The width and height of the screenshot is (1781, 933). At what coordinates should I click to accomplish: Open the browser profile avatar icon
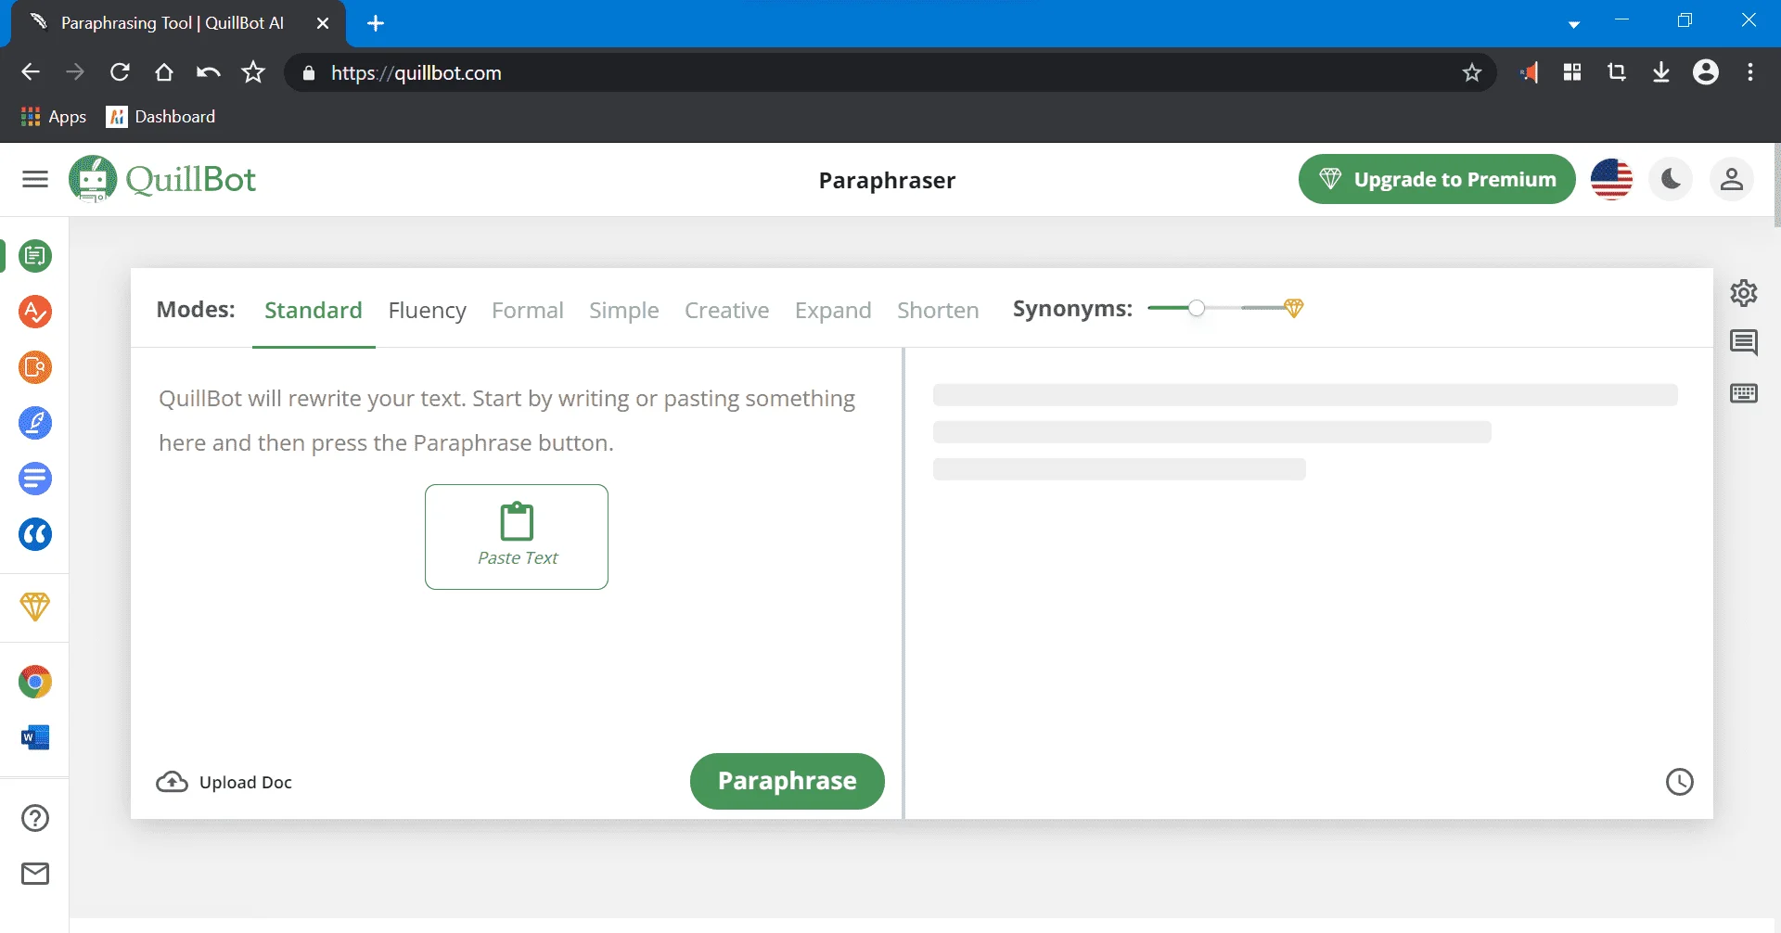(1706, 72)
